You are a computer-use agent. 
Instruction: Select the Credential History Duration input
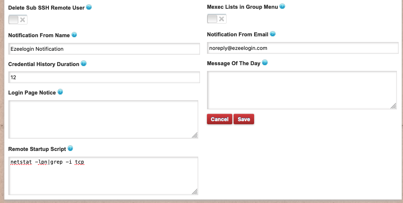coord(104,77)
